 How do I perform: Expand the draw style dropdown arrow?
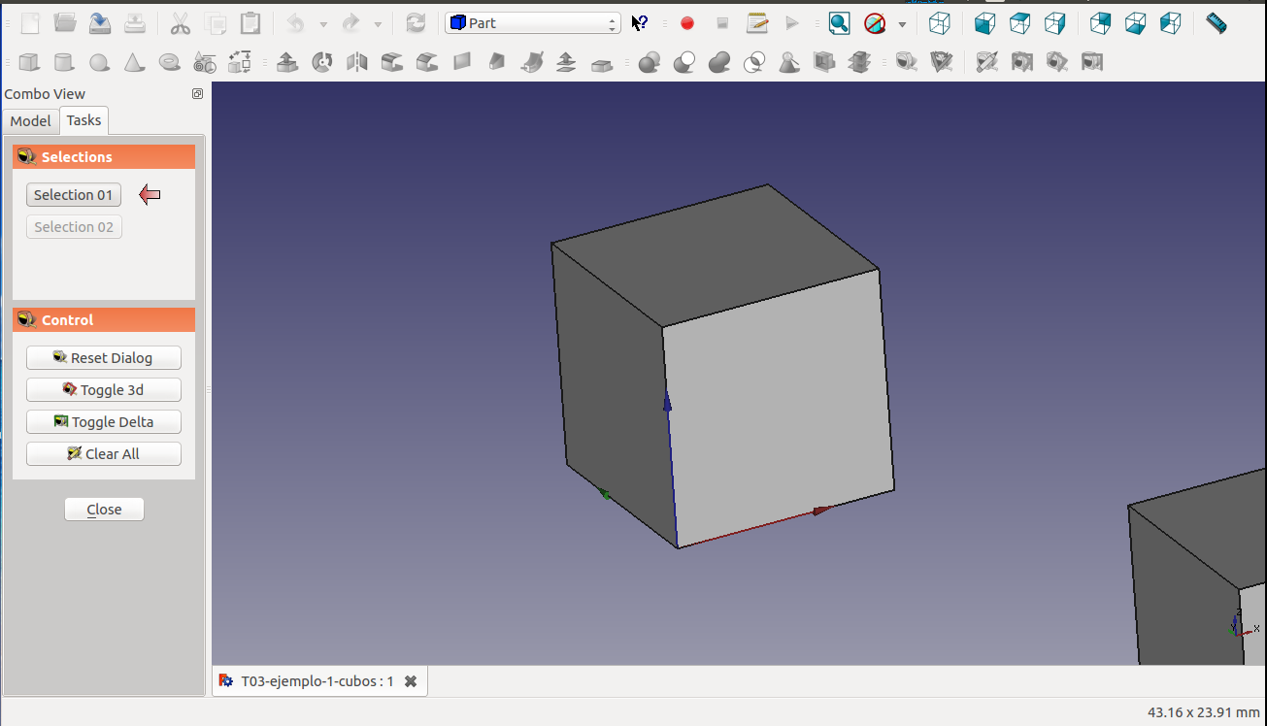tap(903, 23)
